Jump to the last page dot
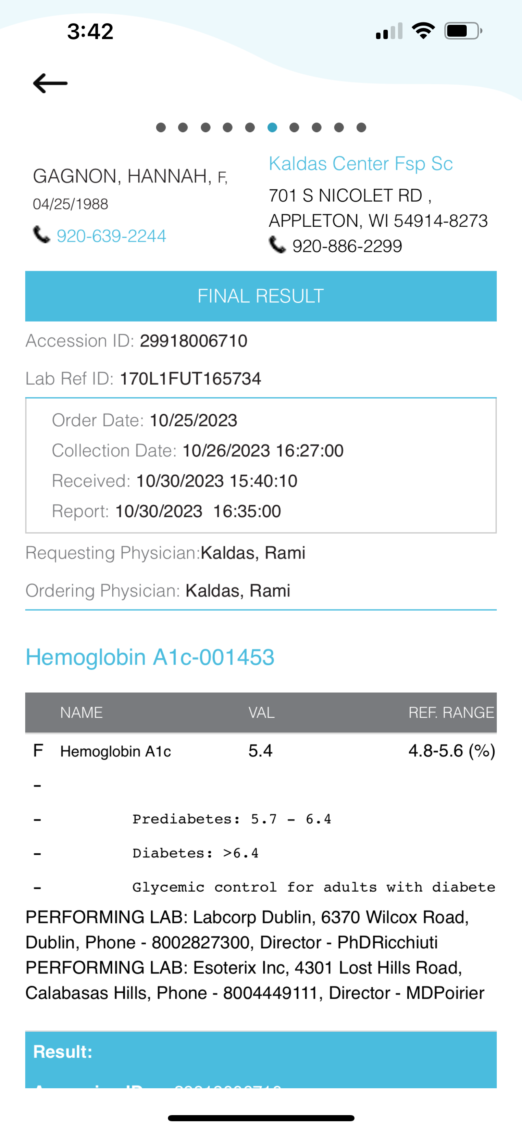The width and height of the screenshot is (522, 1131). [x=361, y=127]
